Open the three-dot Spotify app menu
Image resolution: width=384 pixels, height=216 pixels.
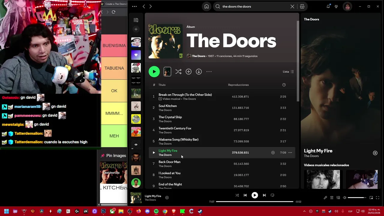[x=134, y=6]
